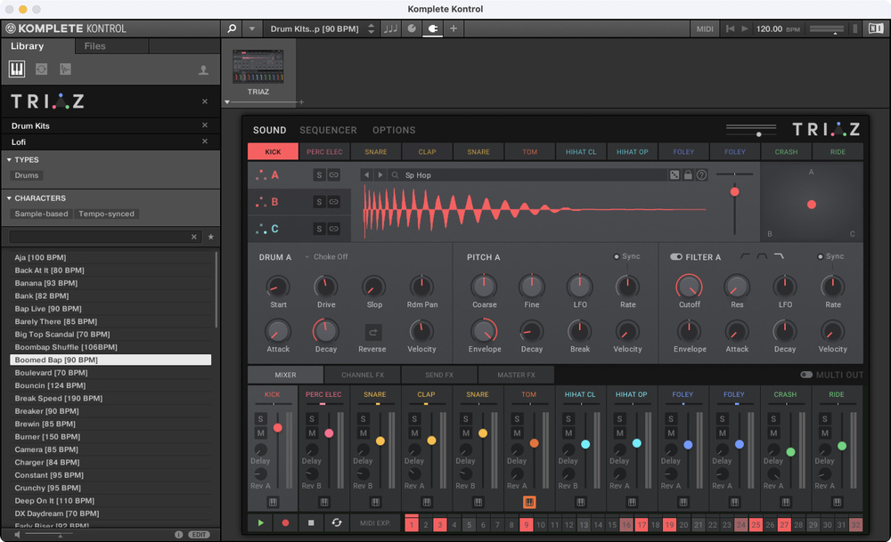Open the plug-in chain add plus icon
Screen dimensions: 891x542
click(x=454, y=28)
